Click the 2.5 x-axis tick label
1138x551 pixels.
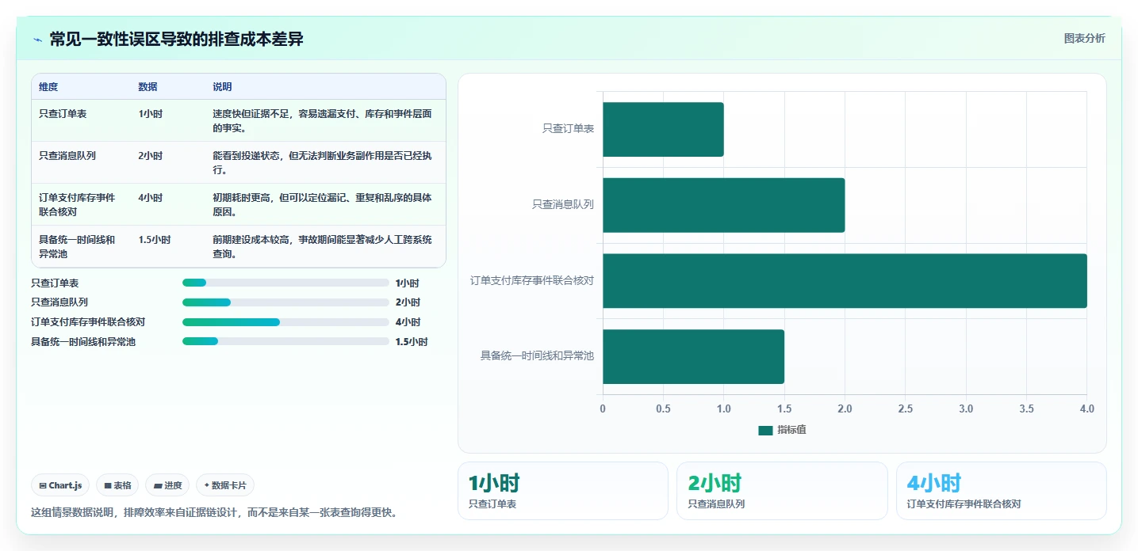click(x=906, y=409)
